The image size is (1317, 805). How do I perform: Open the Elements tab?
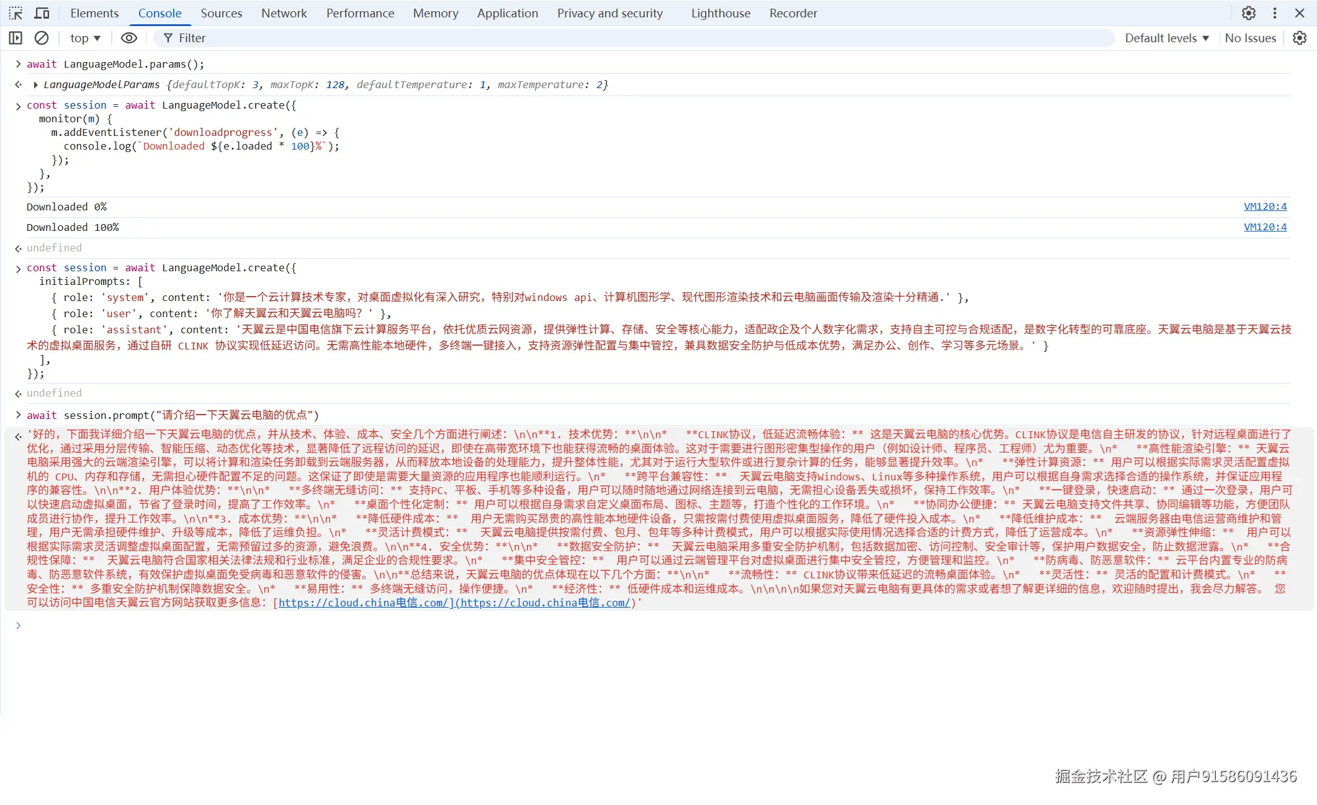click(x=94, y=13)
